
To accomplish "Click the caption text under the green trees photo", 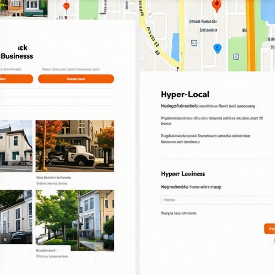I will (52, 254).
